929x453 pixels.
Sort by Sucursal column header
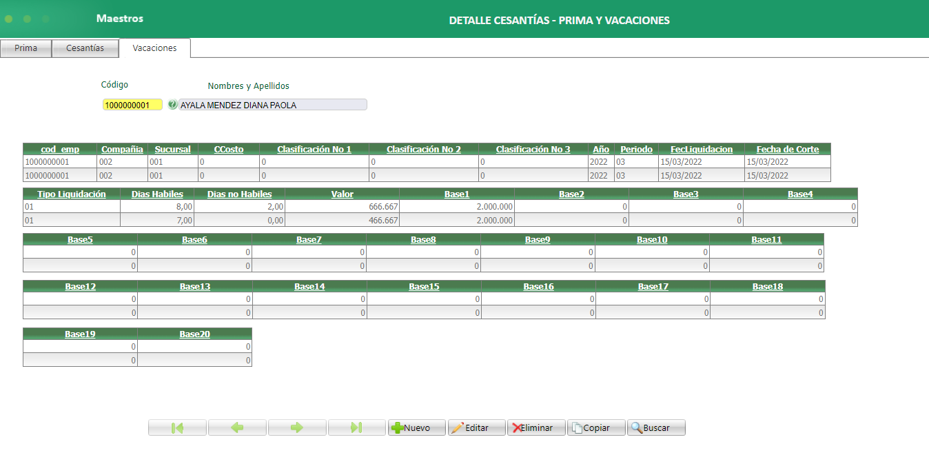click(x=172, y=149)
